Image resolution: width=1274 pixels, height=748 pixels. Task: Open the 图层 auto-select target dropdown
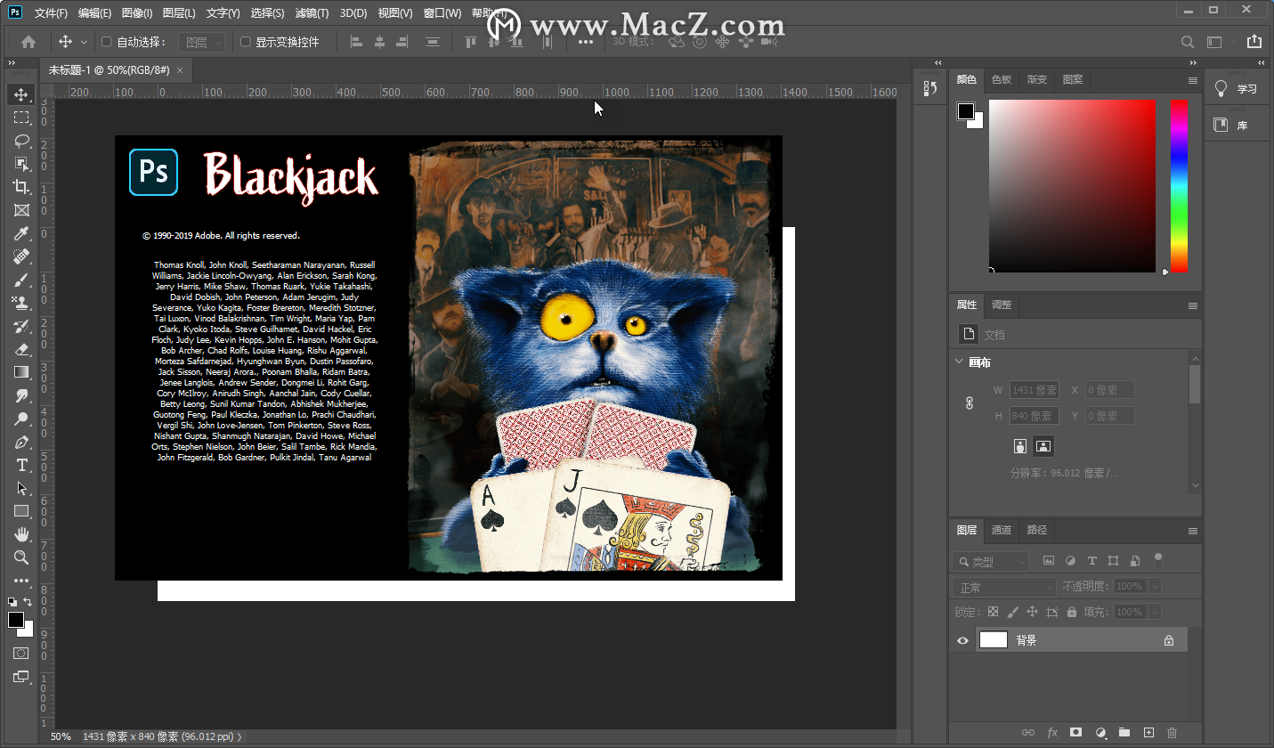(x=202, y=42)
